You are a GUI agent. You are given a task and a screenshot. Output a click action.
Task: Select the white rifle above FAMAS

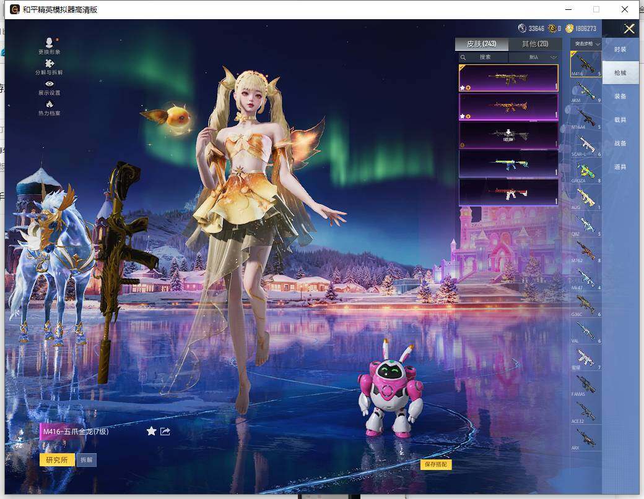click(586, 357)
